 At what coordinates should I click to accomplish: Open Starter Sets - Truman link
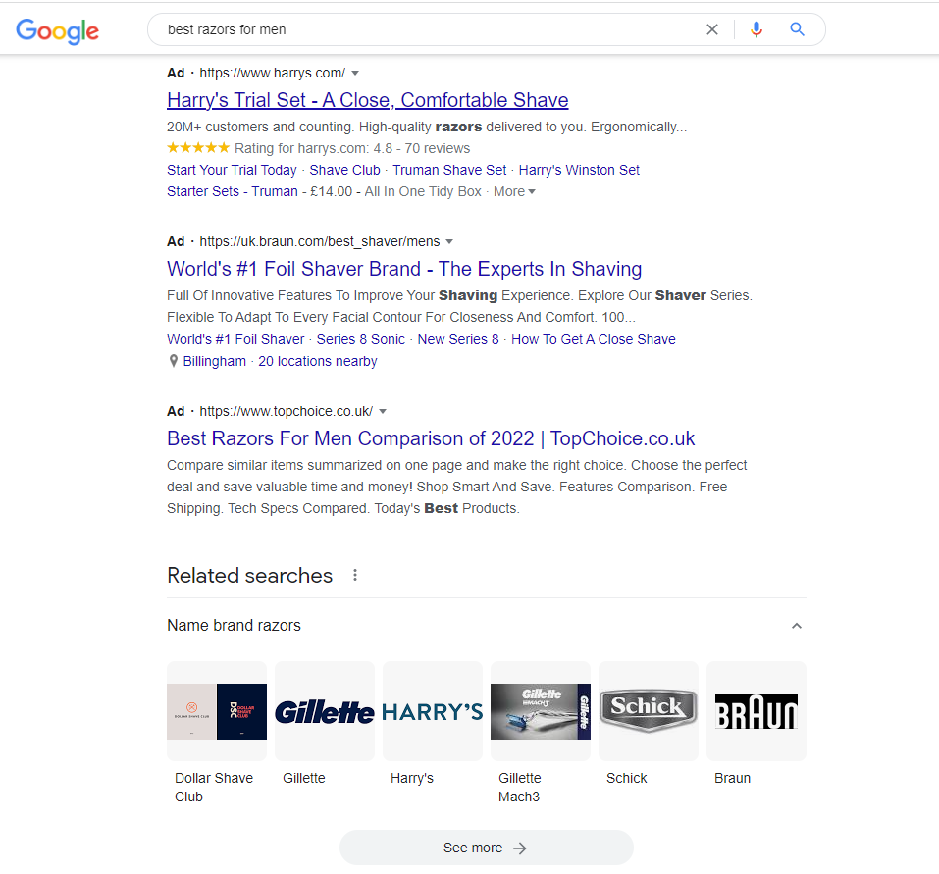click(233, 191)
